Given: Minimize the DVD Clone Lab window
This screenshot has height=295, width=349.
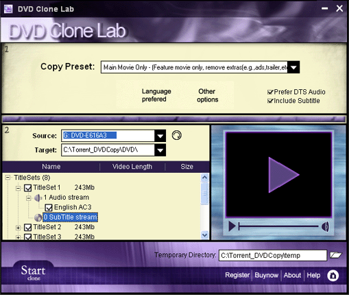Looking at the screenshot, I should tap(325, 8).
